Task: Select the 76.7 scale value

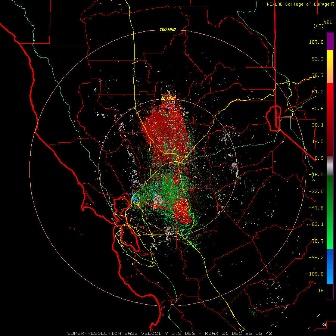Action: (318, 75)
